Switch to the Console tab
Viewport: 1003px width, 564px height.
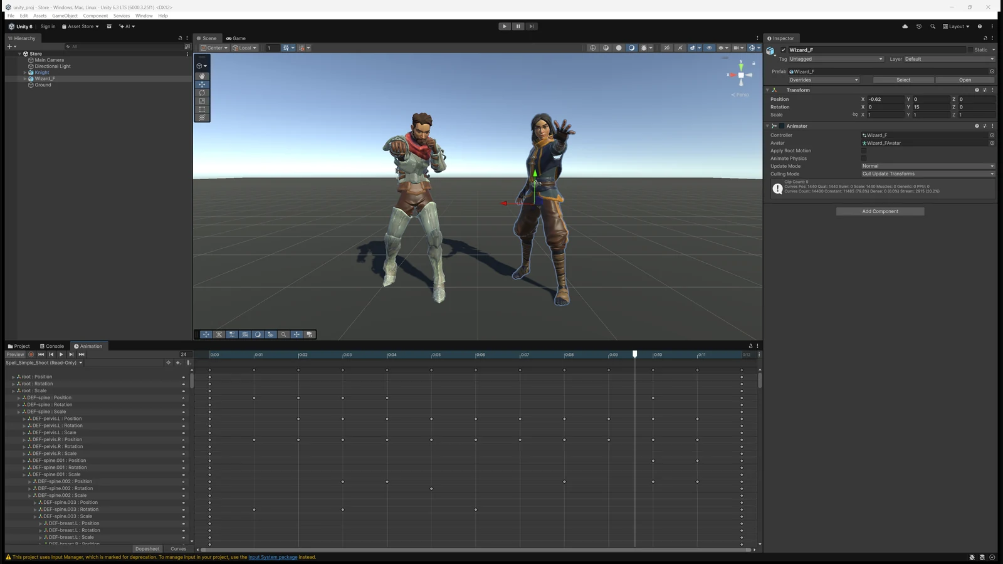pyautogui.click(x=52, y=346)
